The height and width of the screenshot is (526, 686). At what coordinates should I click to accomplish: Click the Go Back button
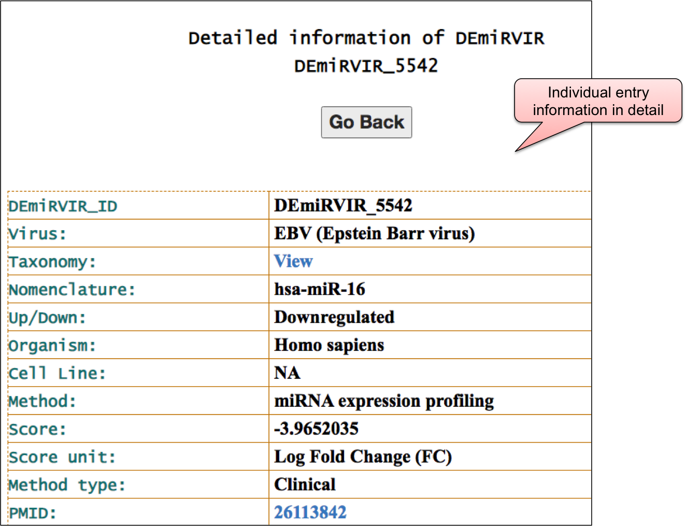pyautogui.click(x=366, y=122)
